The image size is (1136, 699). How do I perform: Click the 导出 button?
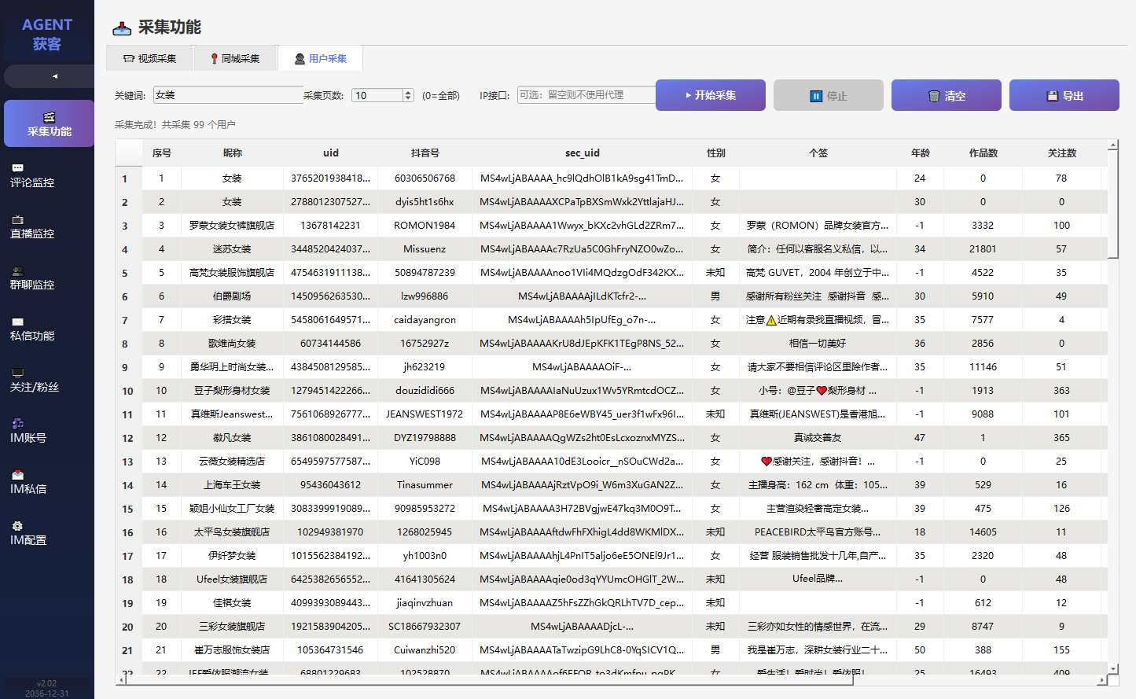[1064, 95]
